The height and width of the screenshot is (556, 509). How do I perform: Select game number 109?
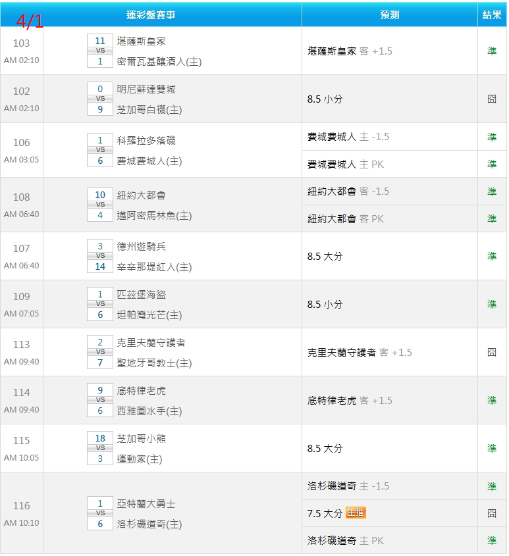tap(21, 297)
